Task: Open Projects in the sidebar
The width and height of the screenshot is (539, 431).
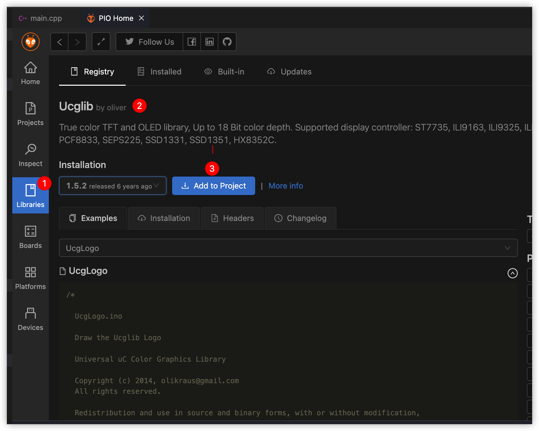Action: tap(30, 114)
